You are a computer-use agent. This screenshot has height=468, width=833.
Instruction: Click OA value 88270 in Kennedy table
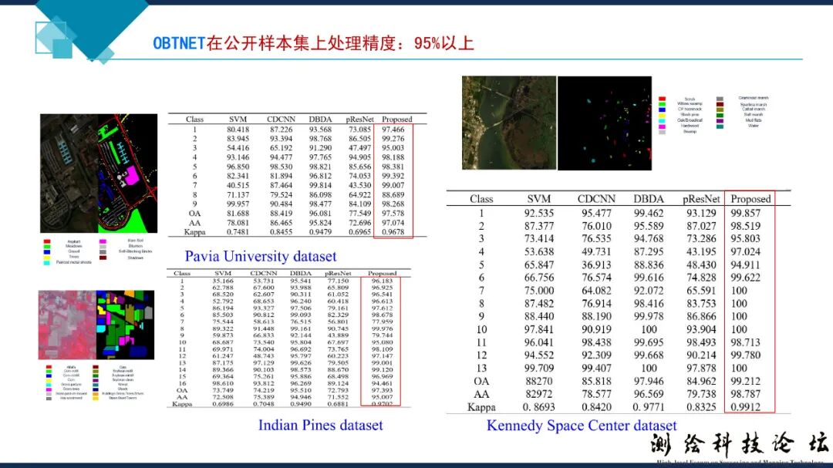[538, 382]
